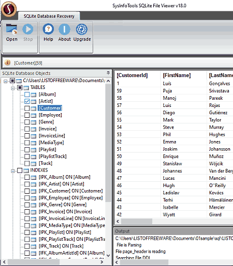Click the output panel horizontal scrollbar thumb
233x266 pixels.
point(144,262)
